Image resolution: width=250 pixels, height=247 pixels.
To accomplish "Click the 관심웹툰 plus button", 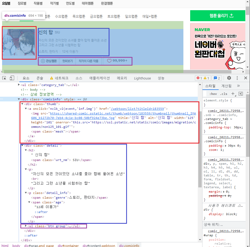I will point(49,61).
